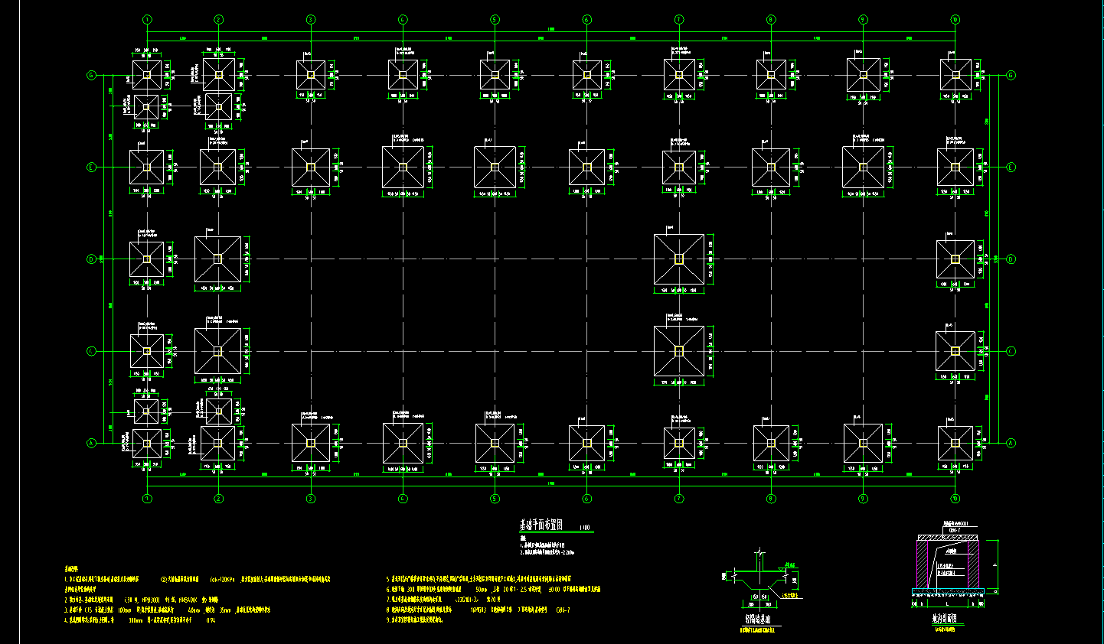The width and height of the screenshot is (1104, 644).
Task: Click top axis bubble number 6
Action: 587,20
